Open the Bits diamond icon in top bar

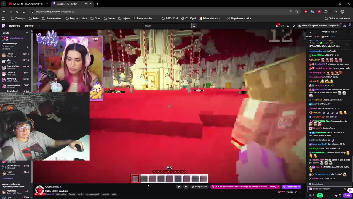point(294,26)
